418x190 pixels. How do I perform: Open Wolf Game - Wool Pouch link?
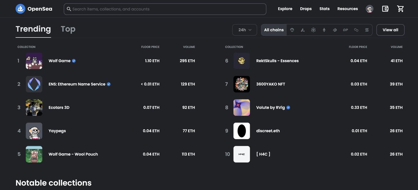[x=73, y=154]
